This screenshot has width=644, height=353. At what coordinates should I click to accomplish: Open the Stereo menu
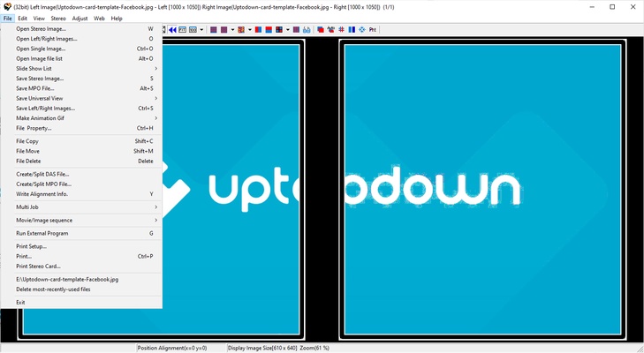point(58,19)
